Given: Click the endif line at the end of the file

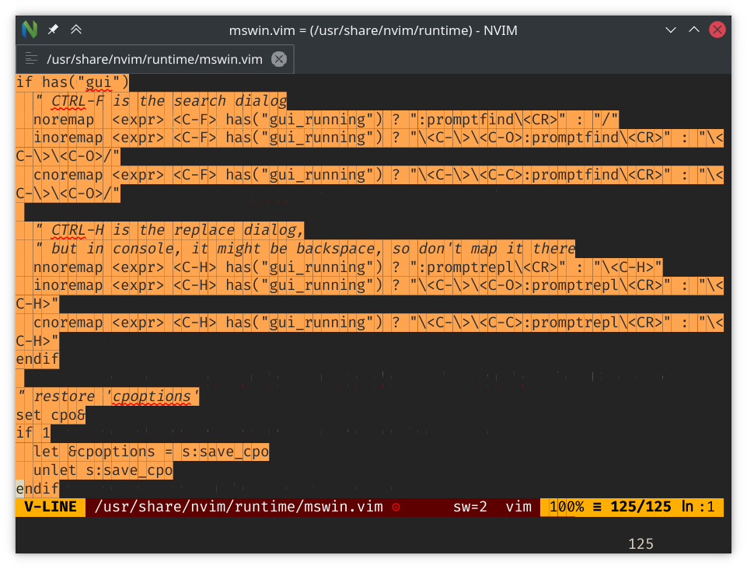Looking at the screenshot, I should (x=36, y=488).
